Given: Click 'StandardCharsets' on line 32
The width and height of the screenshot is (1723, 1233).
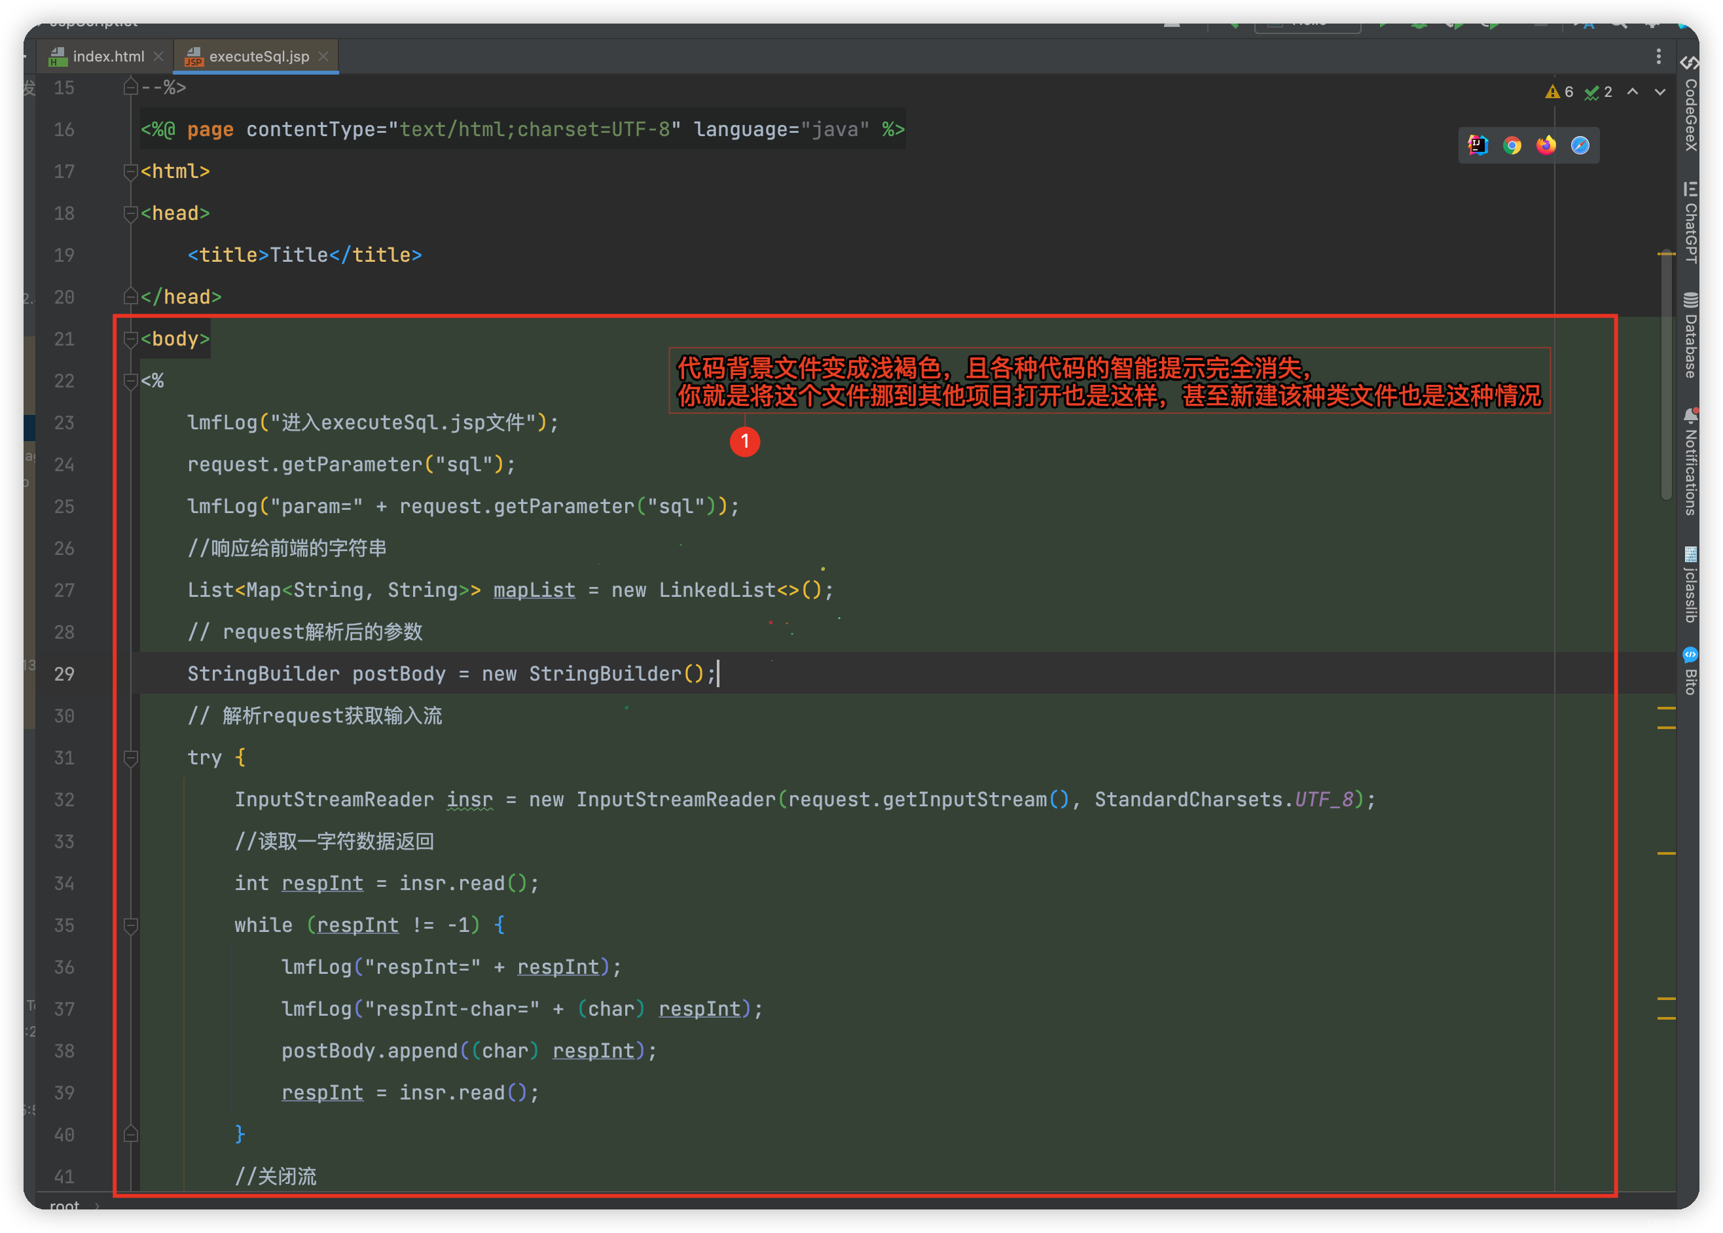Looking at the screenshot, I should (x=1188, y=800).
